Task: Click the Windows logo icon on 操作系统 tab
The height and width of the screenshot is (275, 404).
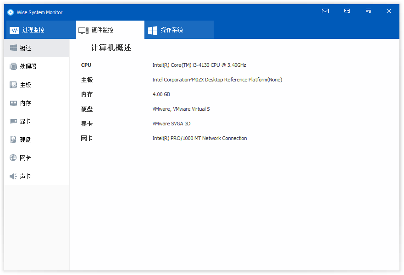Action: 153,30
